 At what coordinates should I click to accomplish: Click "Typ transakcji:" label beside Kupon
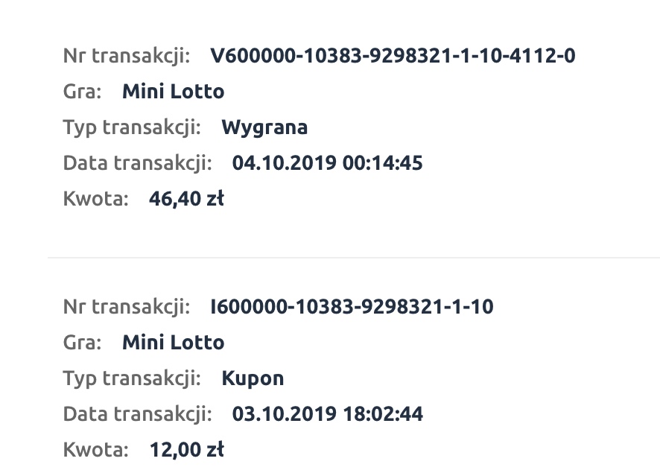(132, 378)
